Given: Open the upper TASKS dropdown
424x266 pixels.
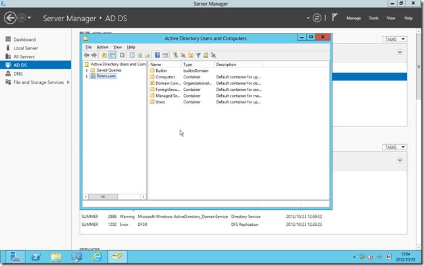Looking at the screenshot, I should (x=395, y=40).
